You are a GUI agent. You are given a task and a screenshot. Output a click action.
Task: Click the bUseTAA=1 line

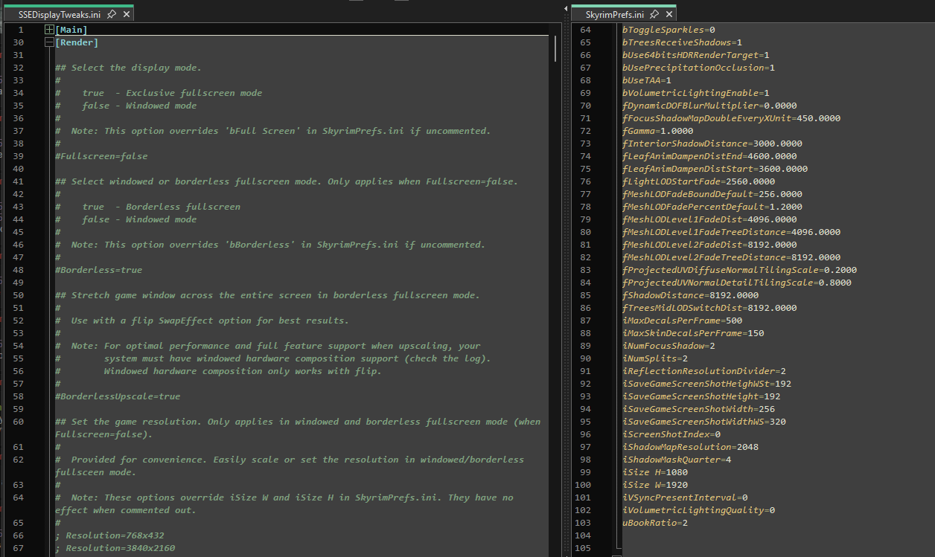[x=647, y=80]
